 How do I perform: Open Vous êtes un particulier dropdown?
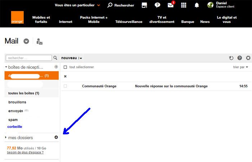pyautogui.click(x=77, y=5)
